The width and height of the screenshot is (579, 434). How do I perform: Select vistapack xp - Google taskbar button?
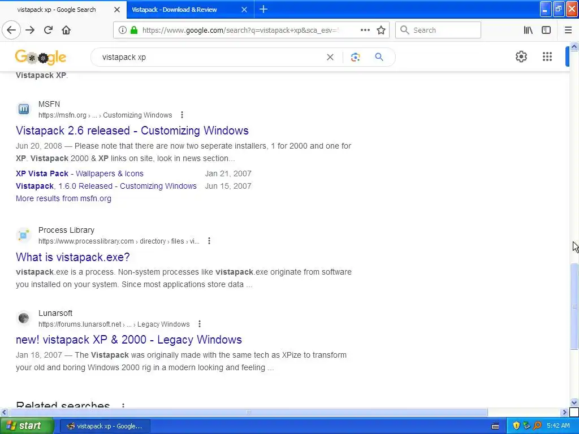click(x=105, y=426)
